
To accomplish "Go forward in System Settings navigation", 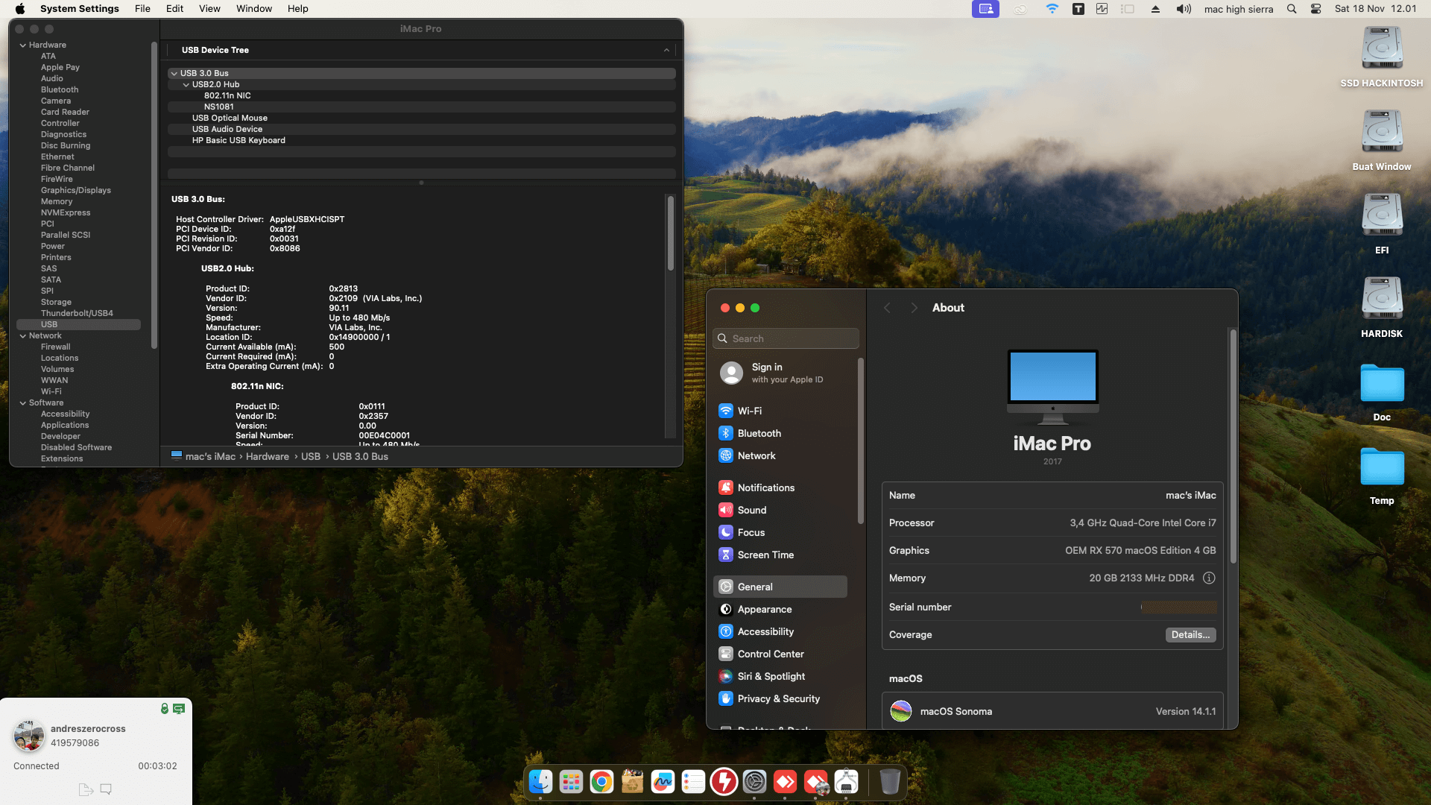I will click(914, 308).
